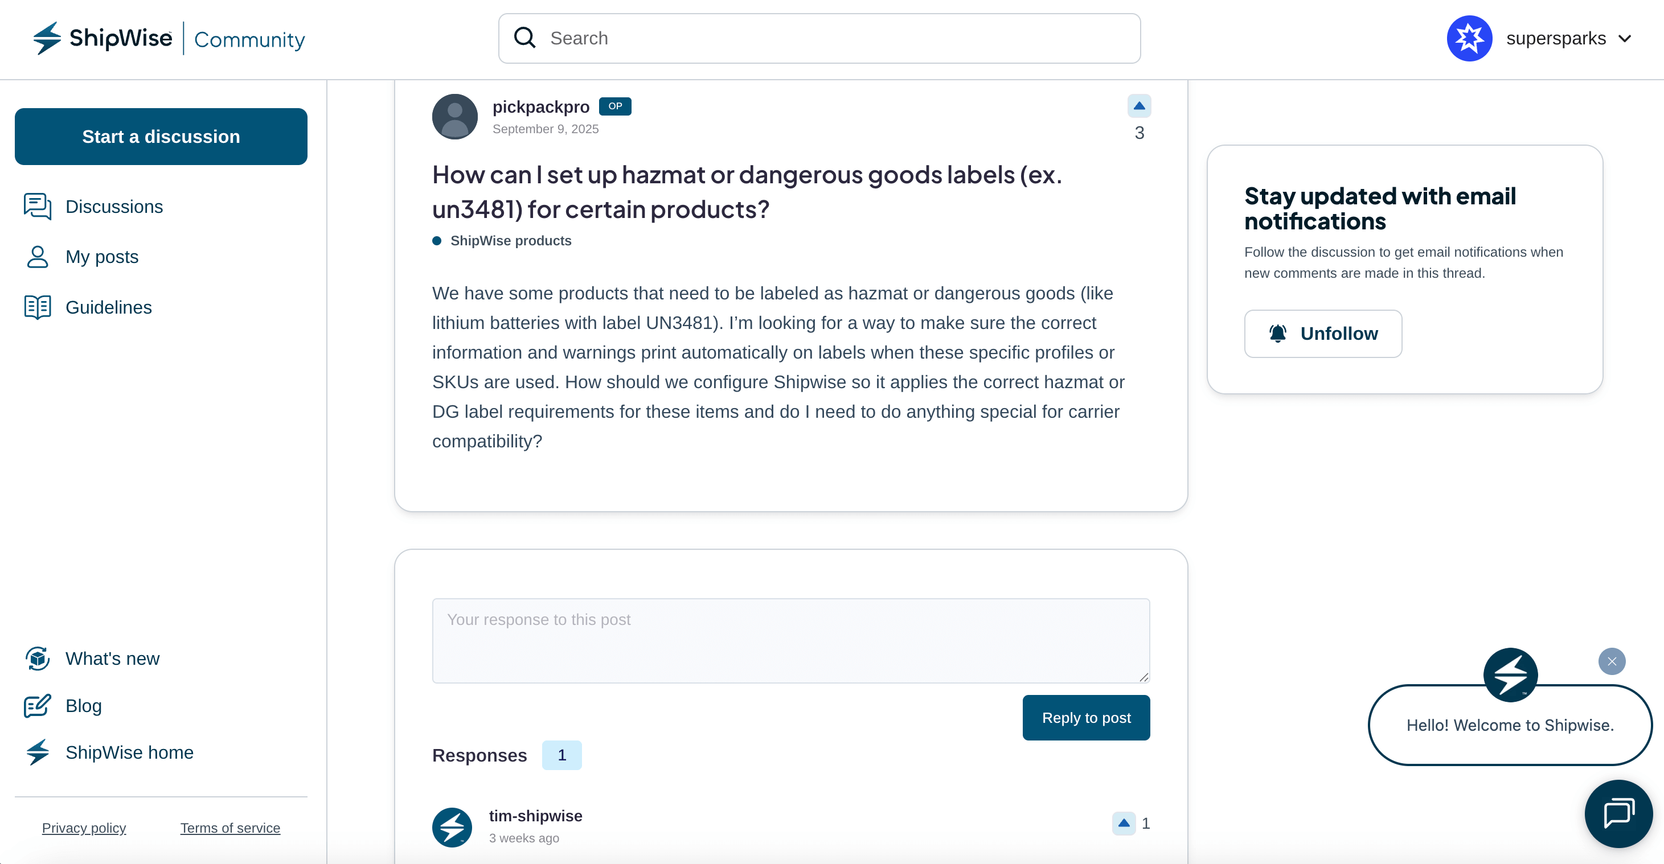The height and width of the screenshot is (864, 1664).
Task: Click the response text area
Action: [x=790, y=640]
